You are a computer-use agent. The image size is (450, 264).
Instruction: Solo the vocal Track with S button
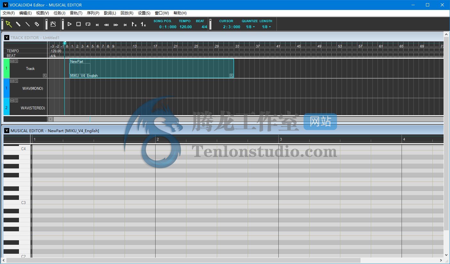point(16,61)
